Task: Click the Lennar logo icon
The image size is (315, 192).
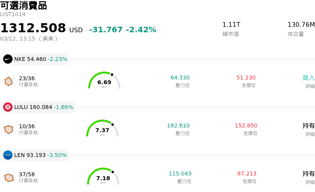Action: (x=8, y=155)
